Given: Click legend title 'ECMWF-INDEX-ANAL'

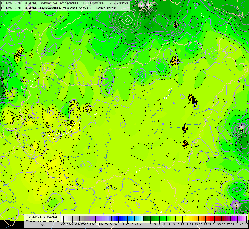Looking at the screenshot, I should (42, 217).
